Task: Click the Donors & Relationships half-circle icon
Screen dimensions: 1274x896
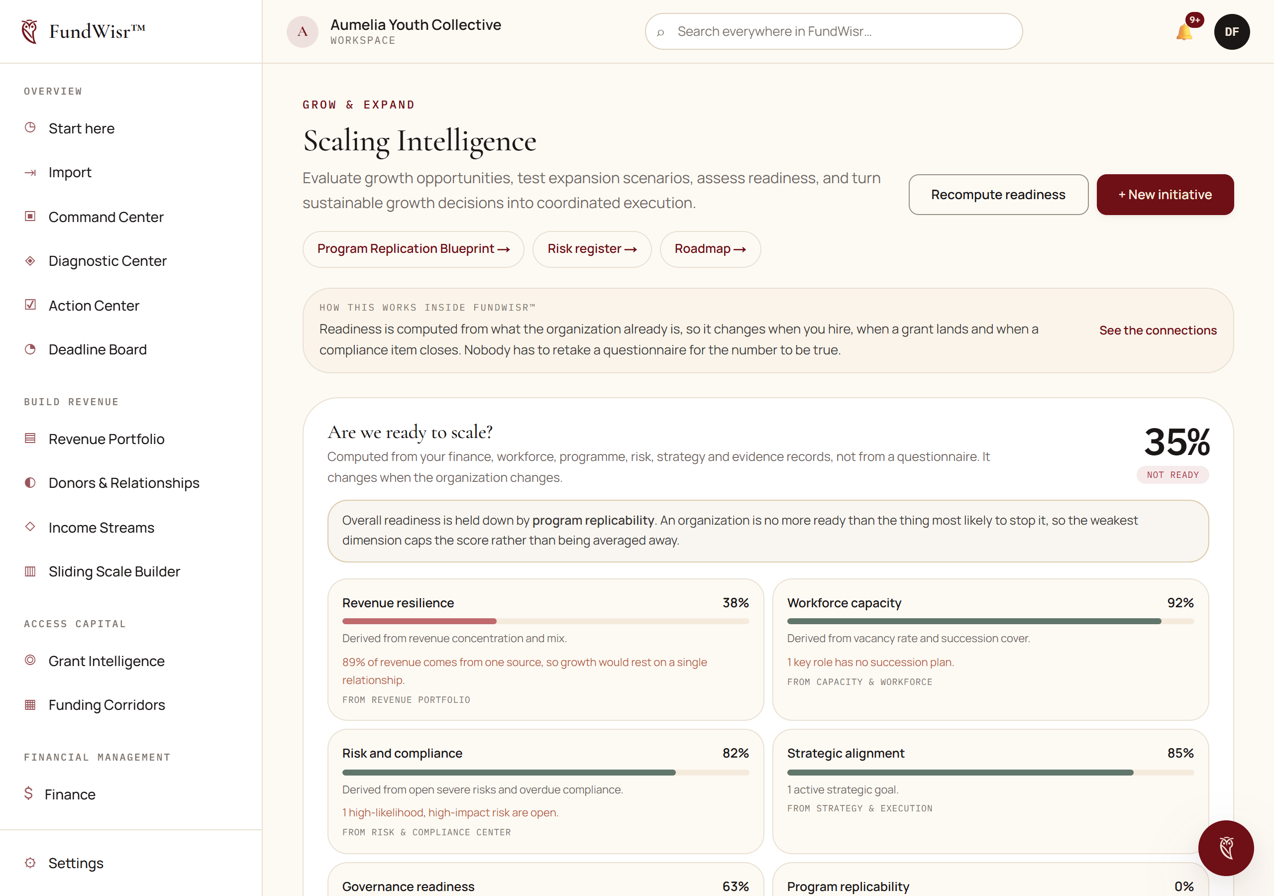Action: (x=30, y=482)
